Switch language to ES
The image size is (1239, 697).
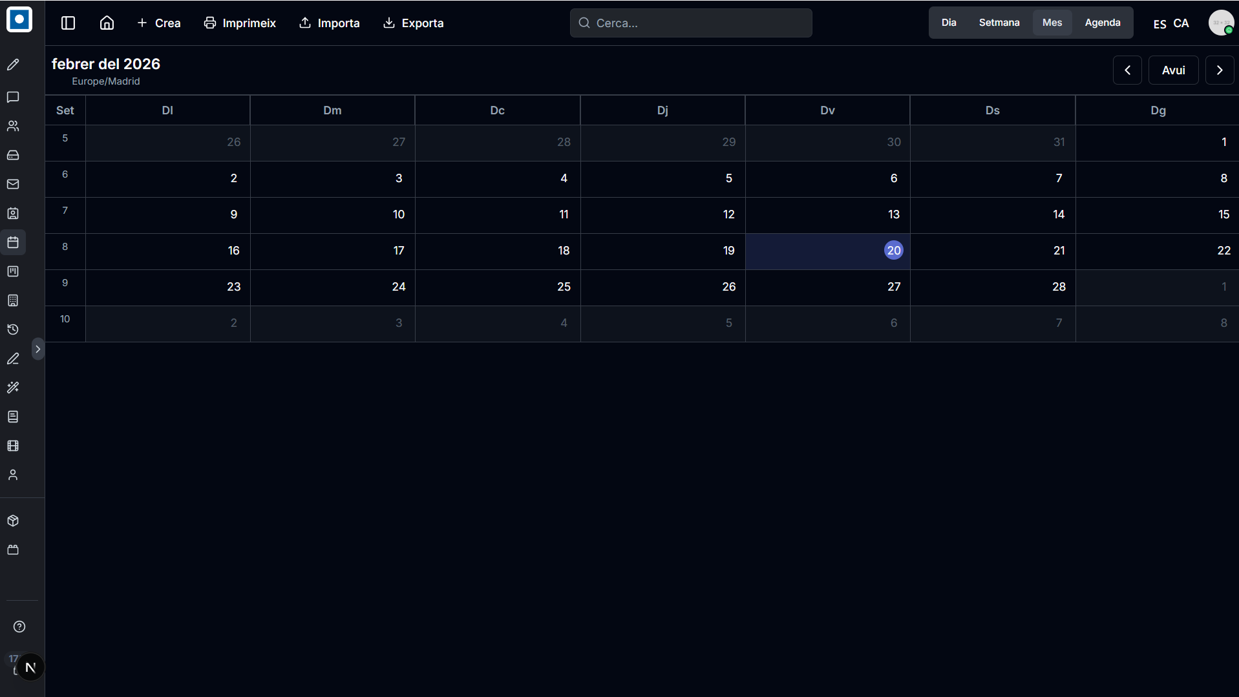(x=1160, y=24)
